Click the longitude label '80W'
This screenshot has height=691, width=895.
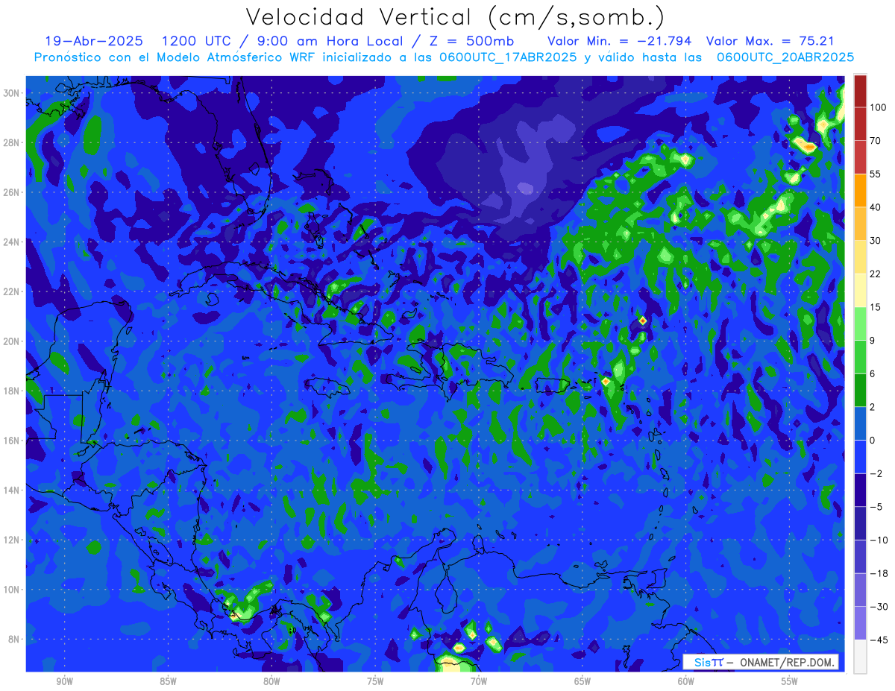(271, 681)
